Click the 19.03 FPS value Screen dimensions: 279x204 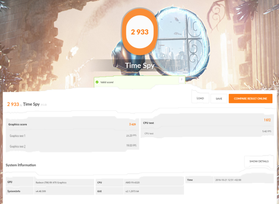click(131, 145)
